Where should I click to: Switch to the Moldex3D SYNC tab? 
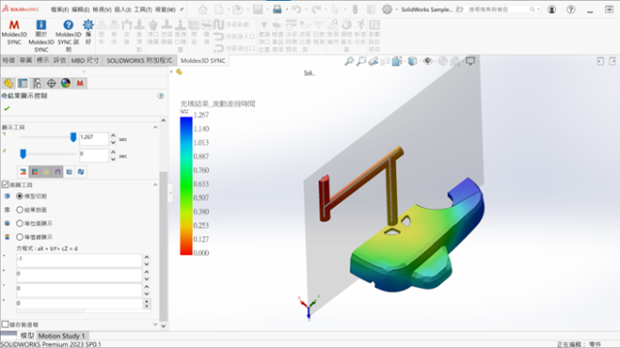202,60
